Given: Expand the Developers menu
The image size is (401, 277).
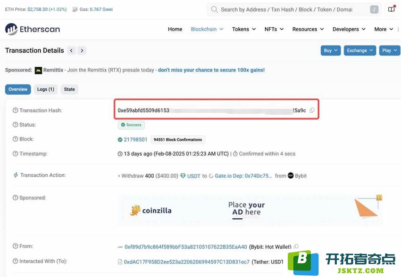Looking at the screenshot, I should 349,29.
